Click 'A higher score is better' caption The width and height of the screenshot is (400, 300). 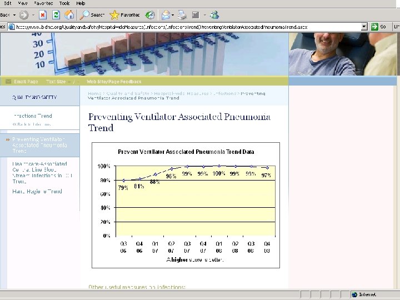pos(195,259)
